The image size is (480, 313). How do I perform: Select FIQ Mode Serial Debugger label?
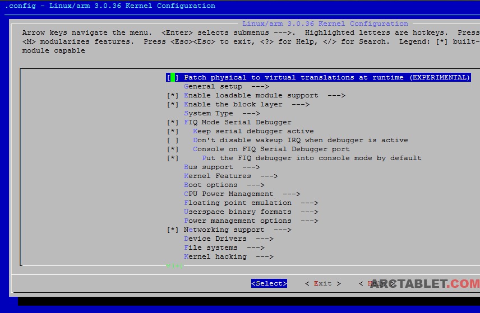[x=238, y=123]
